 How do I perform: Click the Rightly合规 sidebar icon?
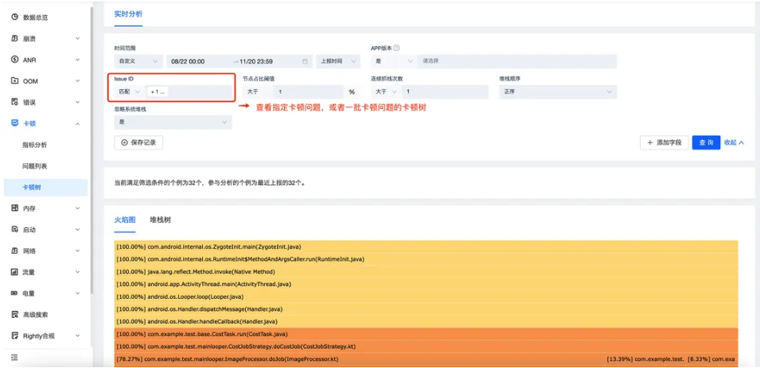pyautogui.click(x=14, y=335)
